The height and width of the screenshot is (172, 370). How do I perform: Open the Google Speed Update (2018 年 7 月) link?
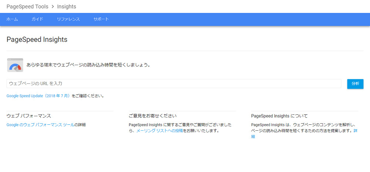point(39,96)
